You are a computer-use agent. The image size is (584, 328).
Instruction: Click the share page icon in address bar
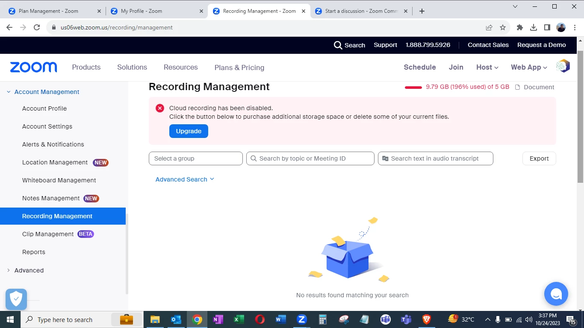tap(489, 27)
